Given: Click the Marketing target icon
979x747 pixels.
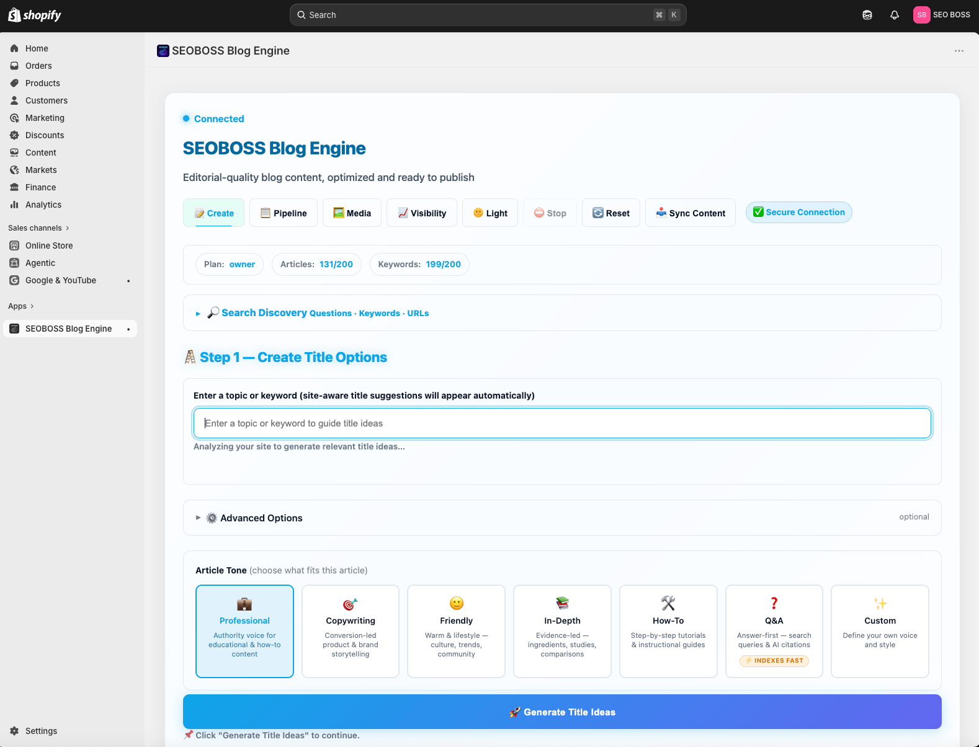Looking at the screenshot, I should [x=14, y=118].
